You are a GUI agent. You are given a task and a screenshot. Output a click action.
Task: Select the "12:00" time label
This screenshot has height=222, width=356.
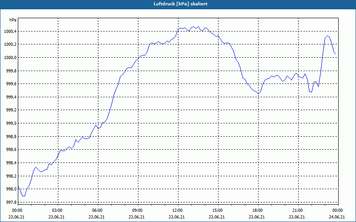[178, 210]
